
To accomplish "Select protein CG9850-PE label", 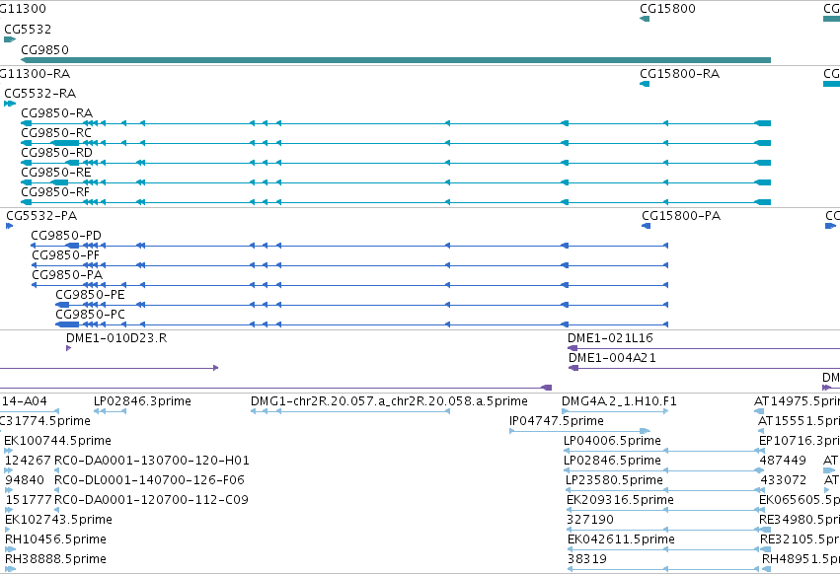I will (x=90, y=295).
